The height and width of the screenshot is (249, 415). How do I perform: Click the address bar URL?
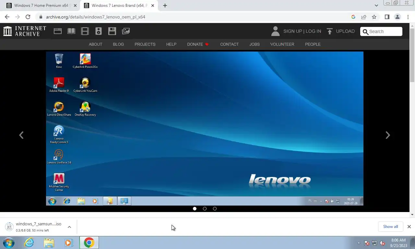click(x=96, y=17)
